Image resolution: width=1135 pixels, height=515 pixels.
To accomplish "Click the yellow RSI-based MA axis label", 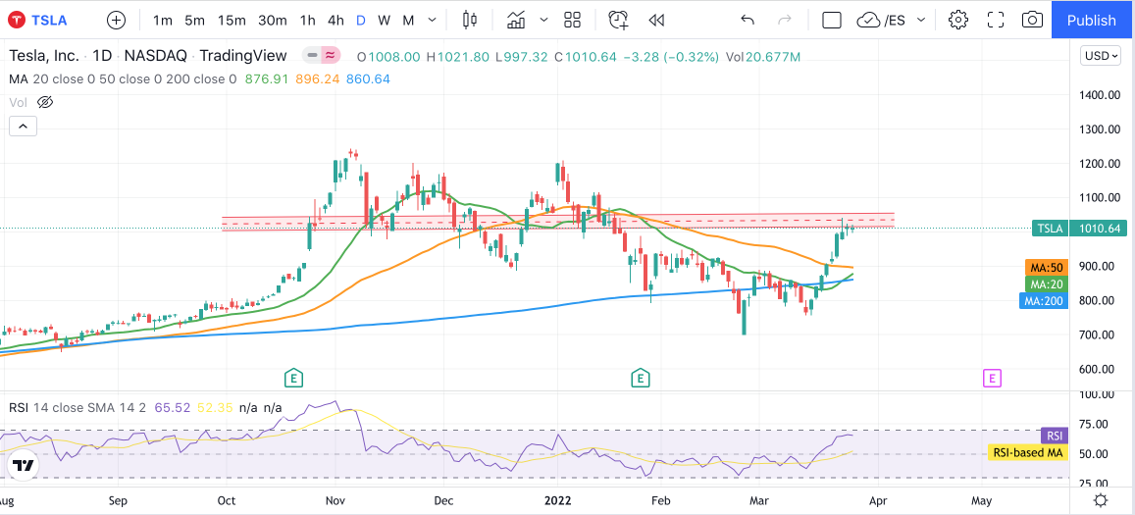I will tap(1027, 453).
